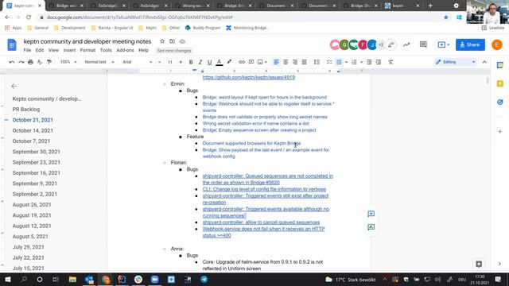Activate the spell check icon

[x=40, y=62]
